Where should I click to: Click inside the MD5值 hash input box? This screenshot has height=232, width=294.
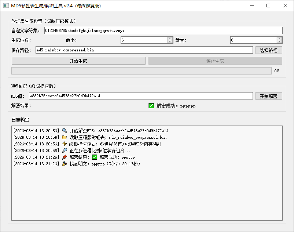(x=141, y=96)
